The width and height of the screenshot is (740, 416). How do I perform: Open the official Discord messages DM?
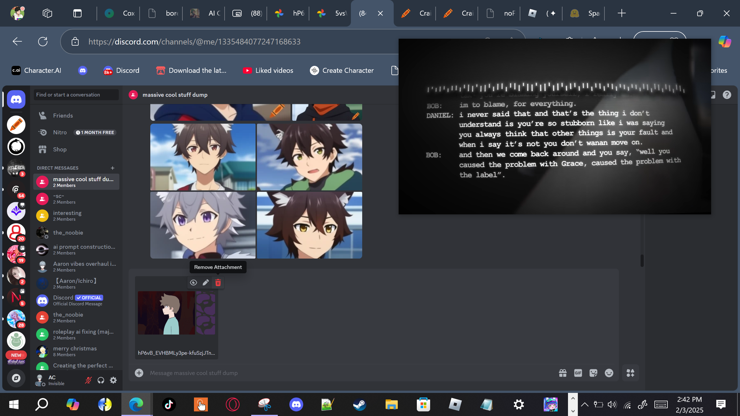(x=76, y=300)
